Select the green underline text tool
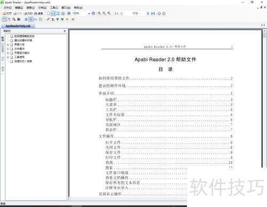This screenshot has height=207, width=267. point(53,19)
